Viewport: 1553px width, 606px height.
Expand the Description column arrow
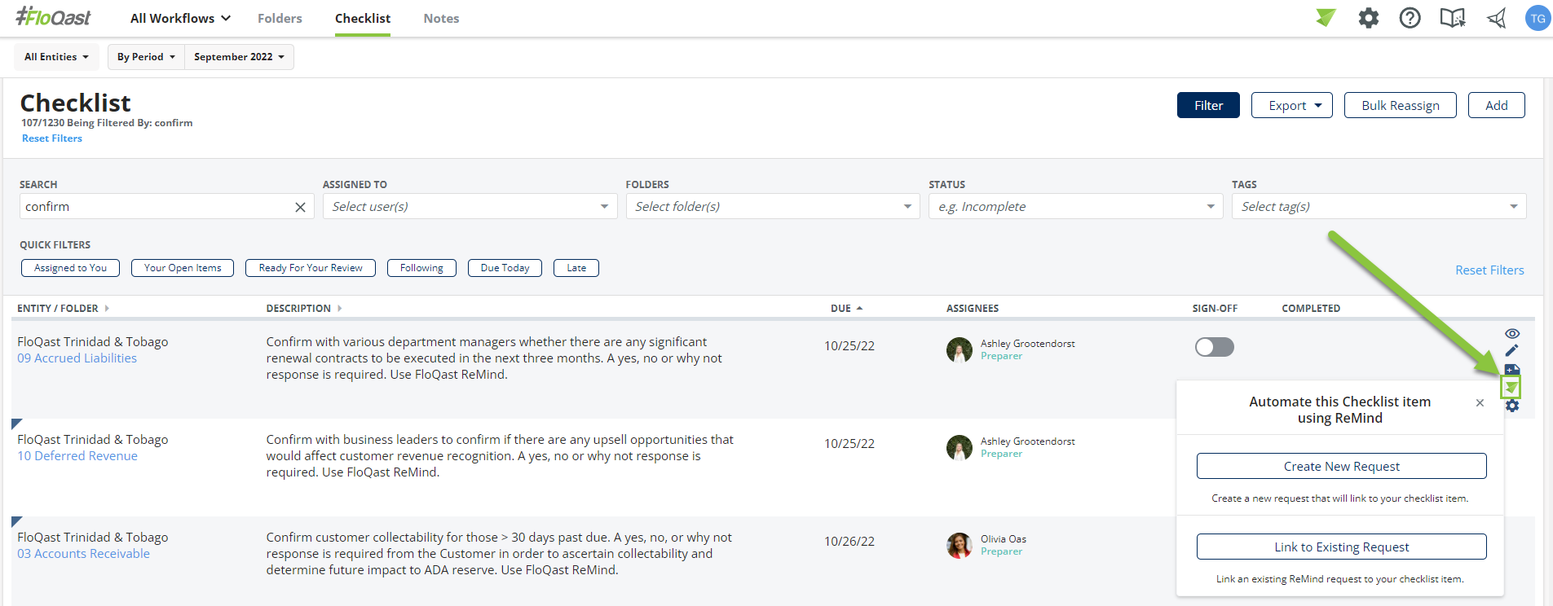tap(339, 309)
